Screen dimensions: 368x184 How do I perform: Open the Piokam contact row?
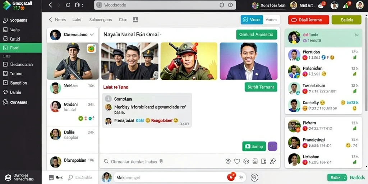[323, 126]
